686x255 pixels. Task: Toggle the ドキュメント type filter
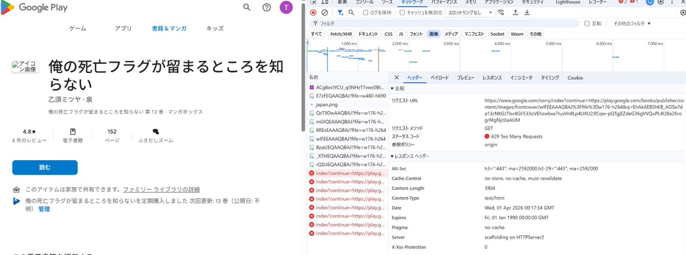[x=368, y=34]
